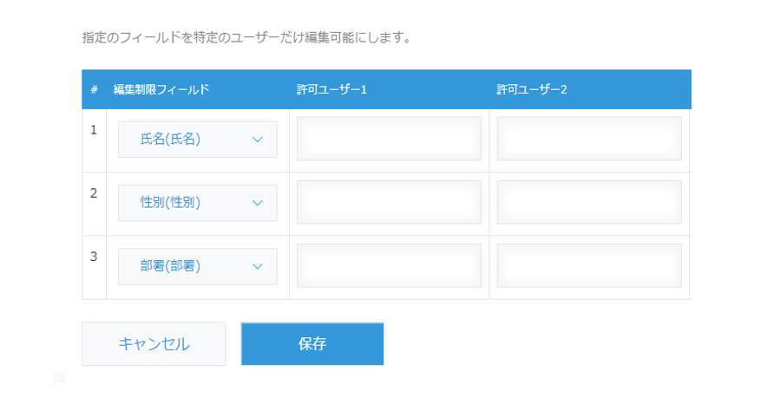Viewport: 767px width, 404px height.
Task: Click the 許可ユーザー2 column header
Action: pyautogui.click(x=532, y=89)
